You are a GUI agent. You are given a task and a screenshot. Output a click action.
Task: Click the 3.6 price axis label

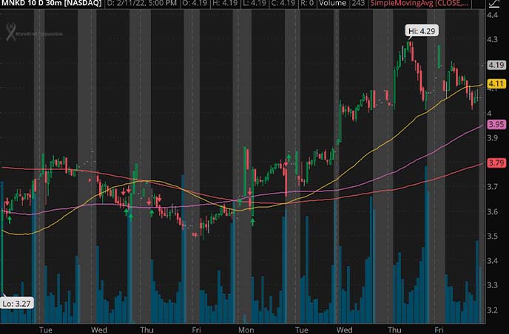click(493, 212)
